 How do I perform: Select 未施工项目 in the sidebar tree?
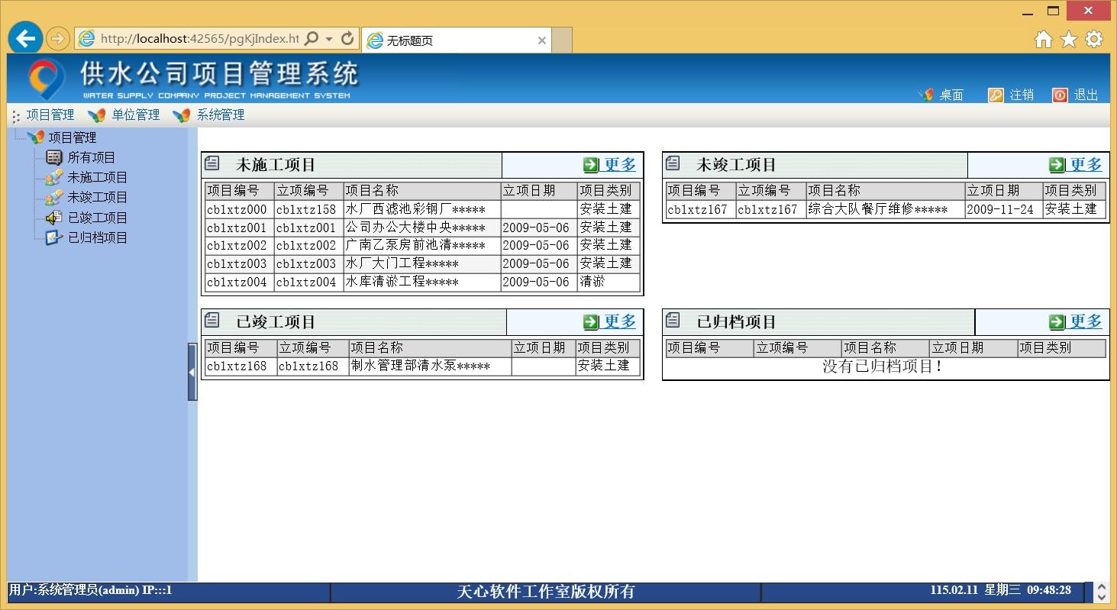pyautogui.click(x=97, y=178)
